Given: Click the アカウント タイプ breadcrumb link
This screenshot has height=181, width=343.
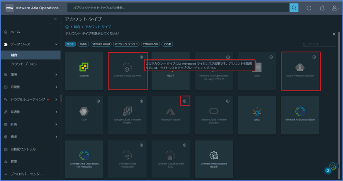Looking at the screenshot, I should pos(98,27).
